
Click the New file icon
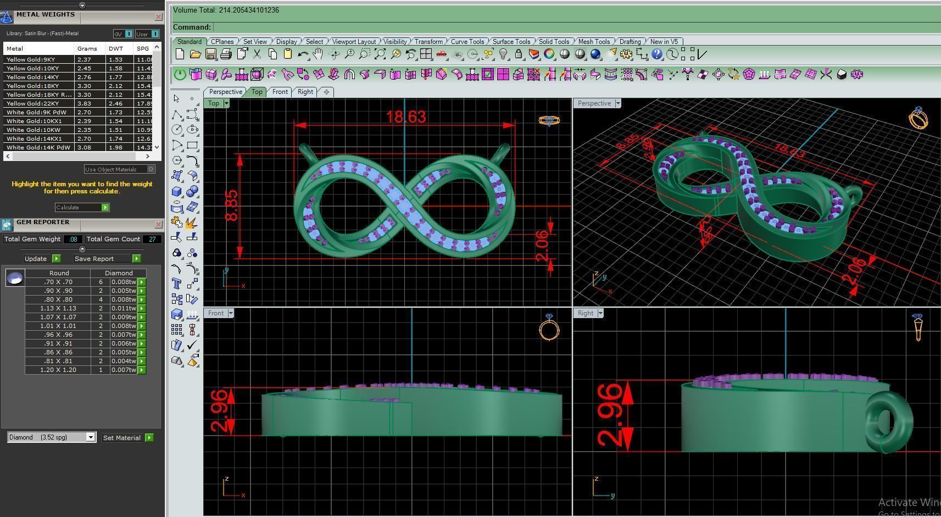pos(180,54)
